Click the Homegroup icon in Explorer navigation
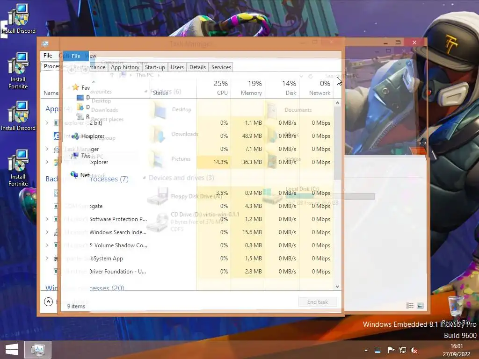The height and width of the screenshot is (359, 479). coord(75,136)
